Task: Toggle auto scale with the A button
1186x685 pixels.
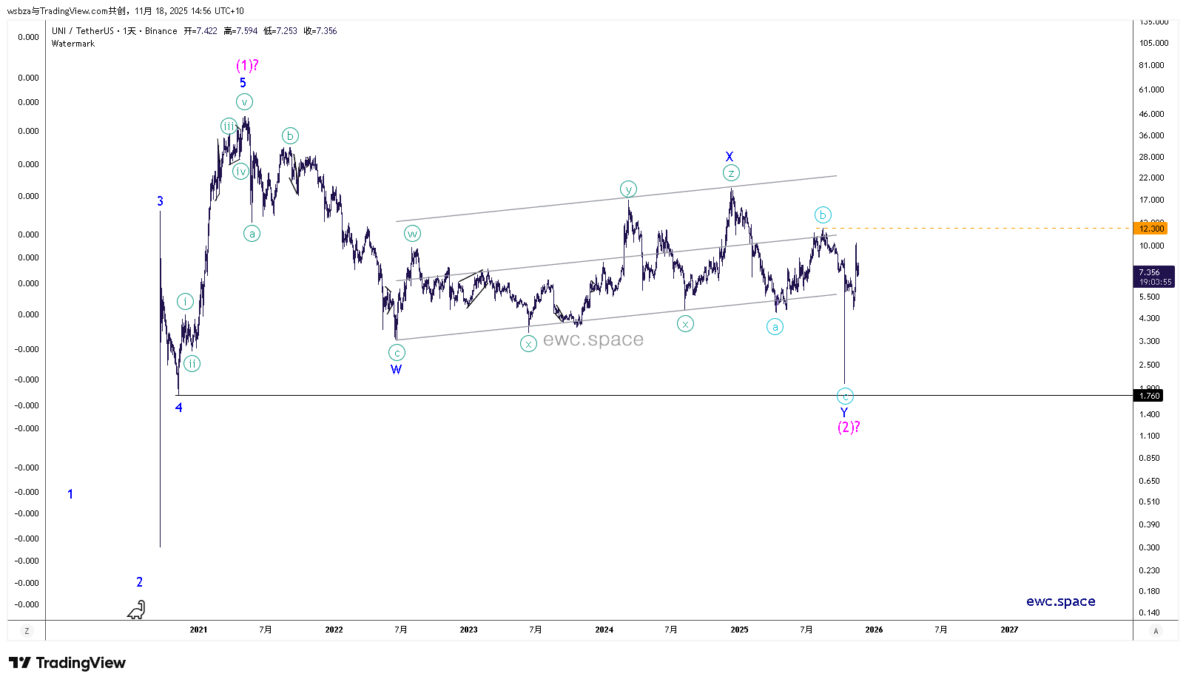Action: tap(1156, 631)
